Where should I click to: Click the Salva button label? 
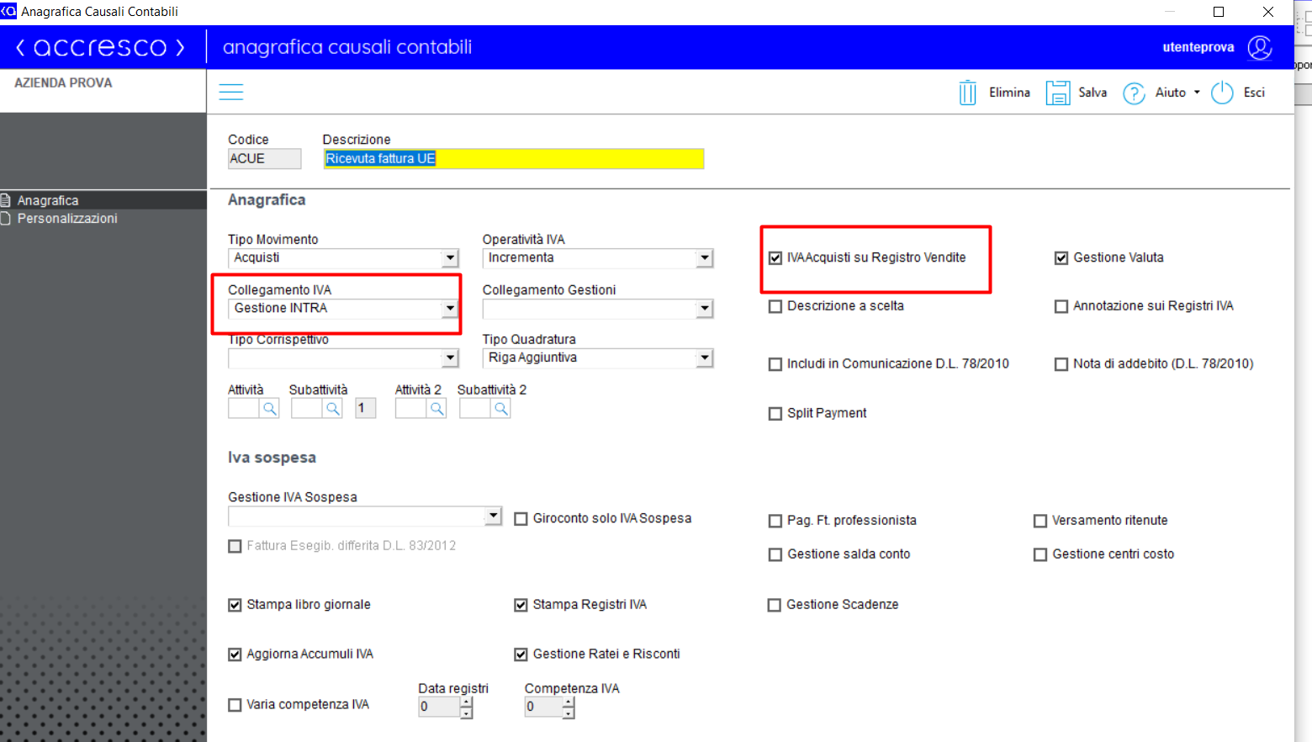[1092, 93]
